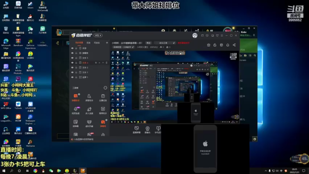
Task: Open Adobe Photoshop desktop shortcut
Action: coord(18,69)
